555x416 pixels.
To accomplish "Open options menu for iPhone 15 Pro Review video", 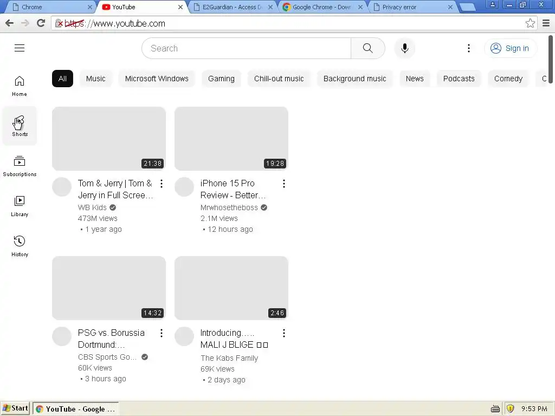I will coord(284,184).
